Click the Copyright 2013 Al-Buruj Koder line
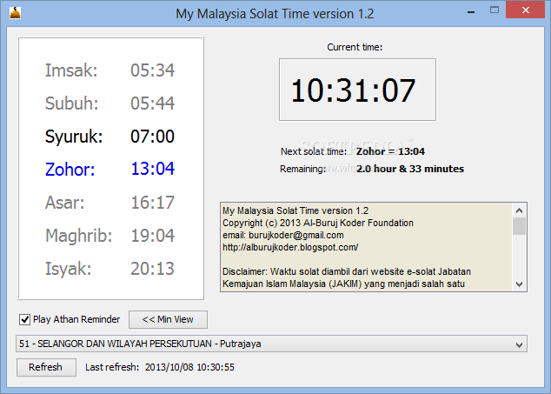 click(318, 223)
